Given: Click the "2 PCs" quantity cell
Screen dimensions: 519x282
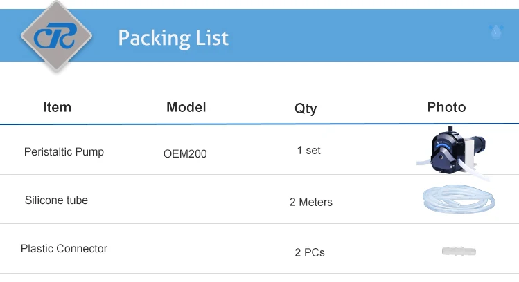Looking at the screenshot, I should pyautogui.click(x=309, y=253).
